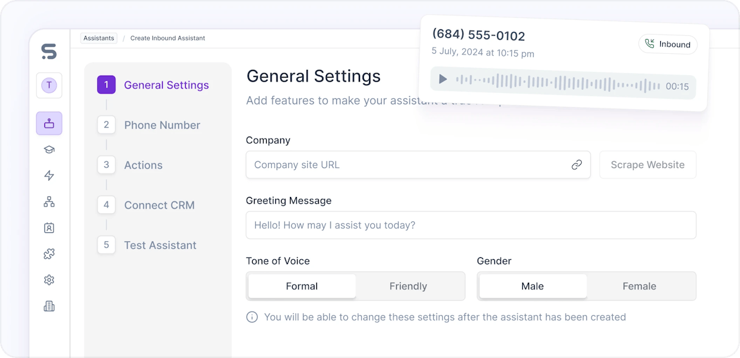Open the hierarchy workflow sidebar icon
This screenshot has height=358, width=740.
point(49,202)
